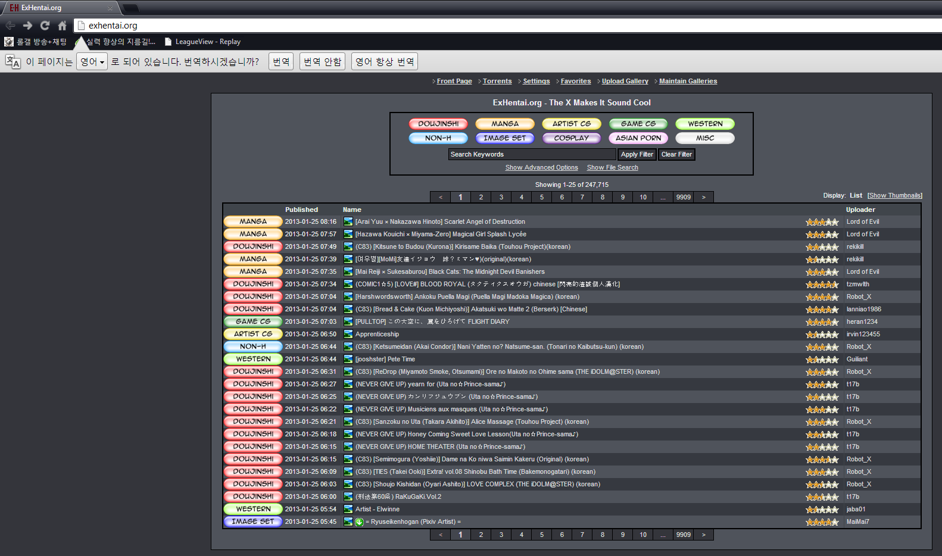Open the Favorites navigation link
942x556 pixels.
[575, 81]
